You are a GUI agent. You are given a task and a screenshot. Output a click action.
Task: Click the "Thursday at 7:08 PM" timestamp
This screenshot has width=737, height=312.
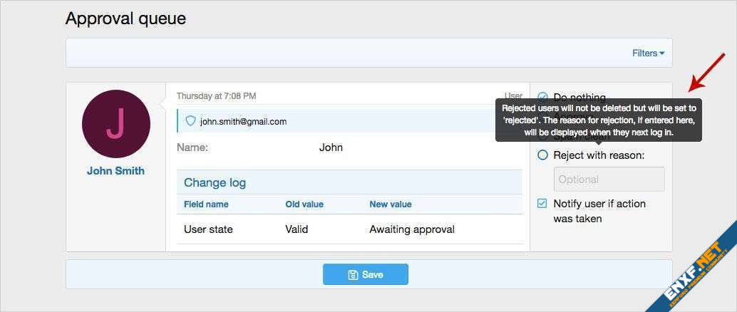[x=216, y=95]
